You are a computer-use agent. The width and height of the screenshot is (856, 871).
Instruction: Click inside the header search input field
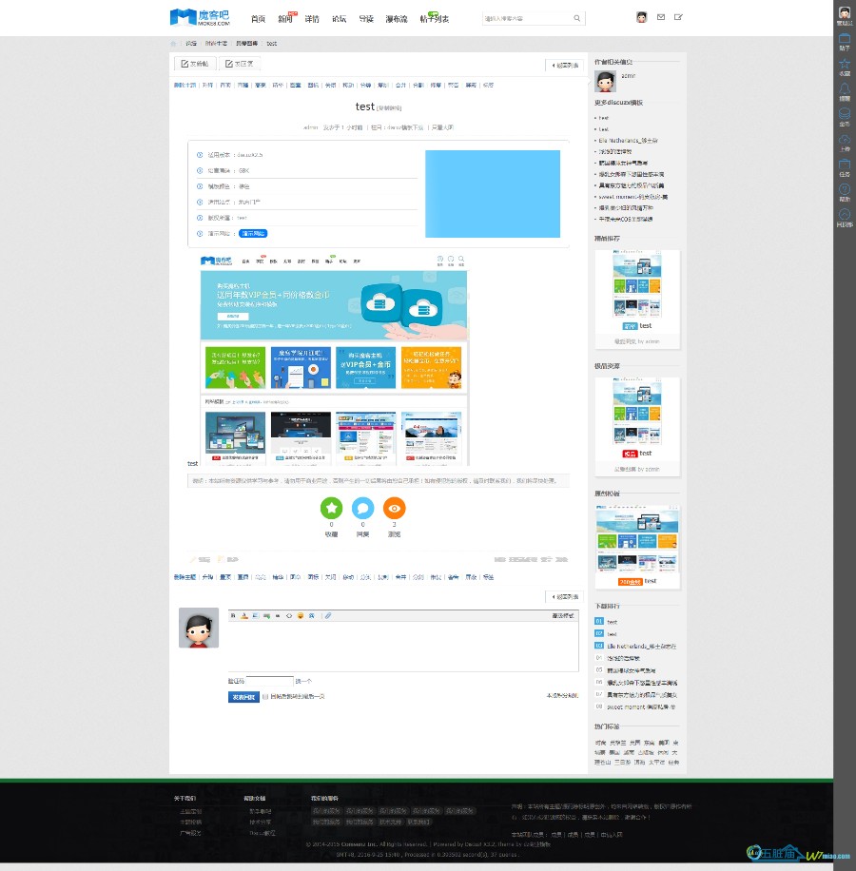527,18
